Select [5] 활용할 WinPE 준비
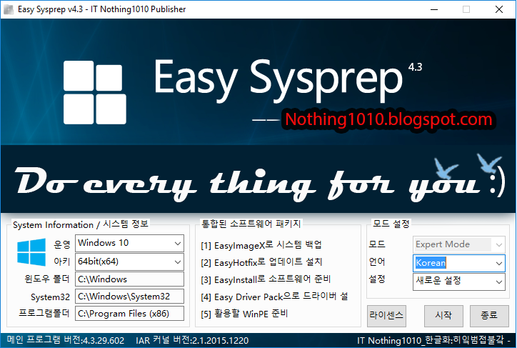 click(244, 314)
